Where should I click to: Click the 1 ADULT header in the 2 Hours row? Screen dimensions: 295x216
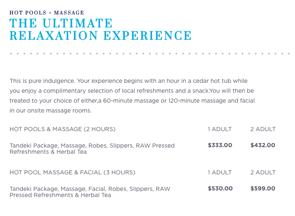tap(220, 129)
